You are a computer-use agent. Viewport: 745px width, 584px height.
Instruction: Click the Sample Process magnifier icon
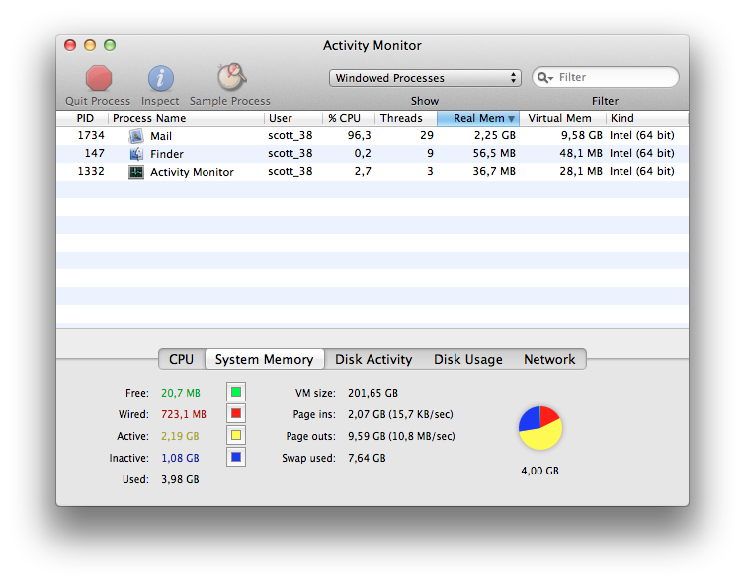click(x=232, y=76)
